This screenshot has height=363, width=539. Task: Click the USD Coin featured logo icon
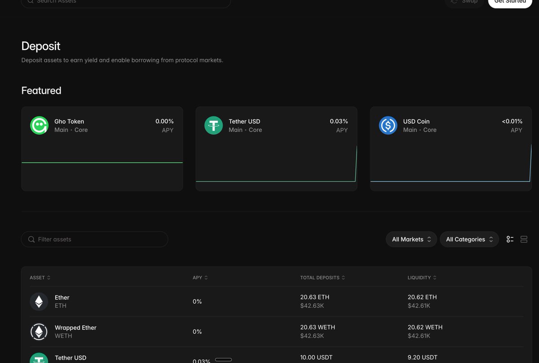point(388,125)
